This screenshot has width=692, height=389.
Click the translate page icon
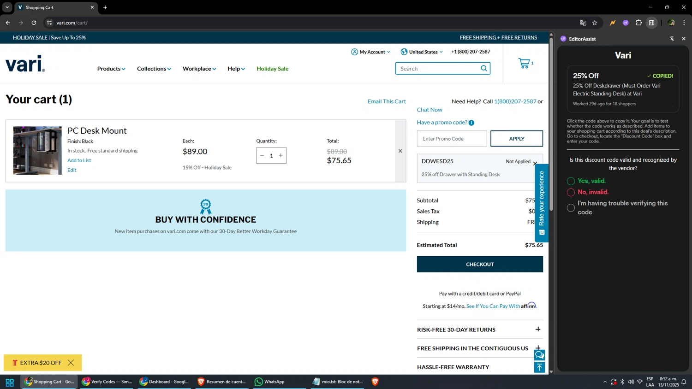tap(583, 23)
